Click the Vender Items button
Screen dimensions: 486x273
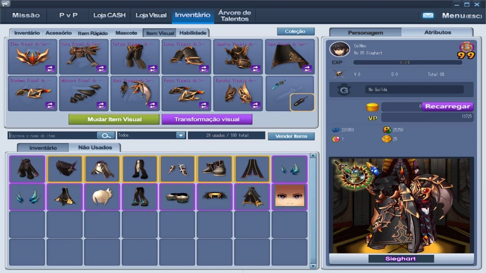[x=291, y=136]
